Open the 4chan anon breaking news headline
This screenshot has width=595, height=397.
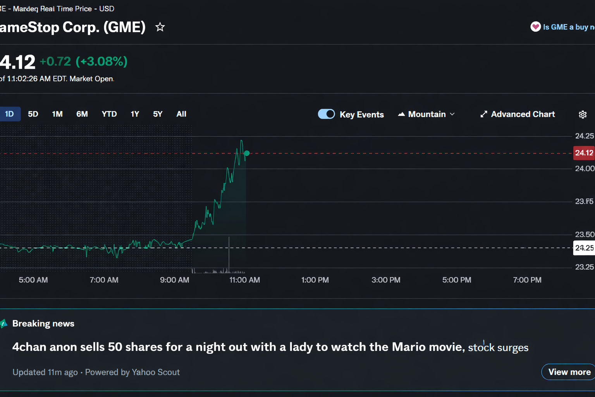270,347
